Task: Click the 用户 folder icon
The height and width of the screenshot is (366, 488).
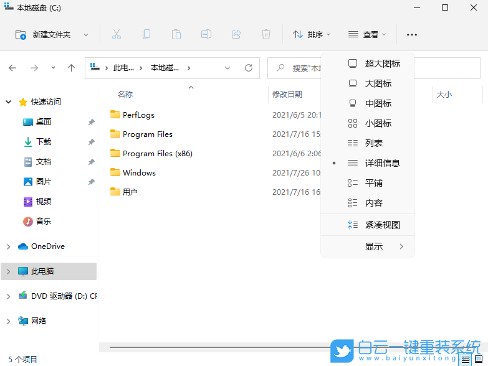Action: pos(115,192)
